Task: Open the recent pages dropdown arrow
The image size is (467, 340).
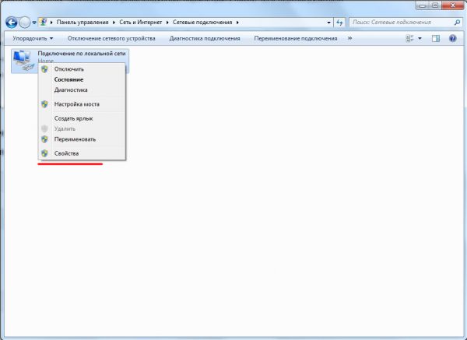Action: click(x=34, y=23)
